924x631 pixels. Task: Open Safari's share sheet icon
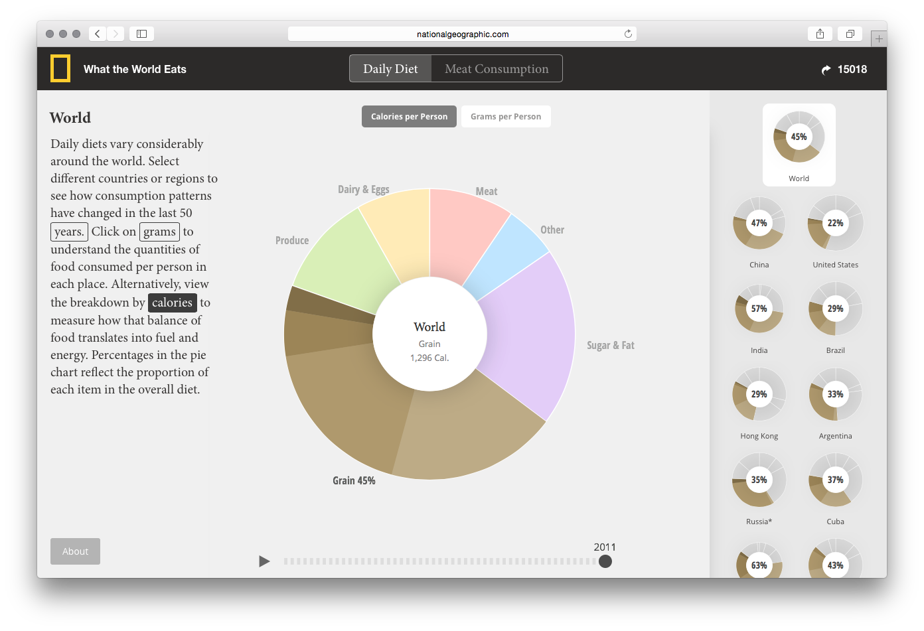click(x=820, y=34)
